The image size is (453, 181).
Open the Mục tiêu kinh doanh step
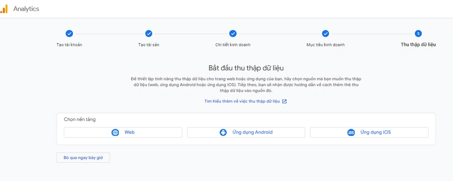(x=325, y=45)
